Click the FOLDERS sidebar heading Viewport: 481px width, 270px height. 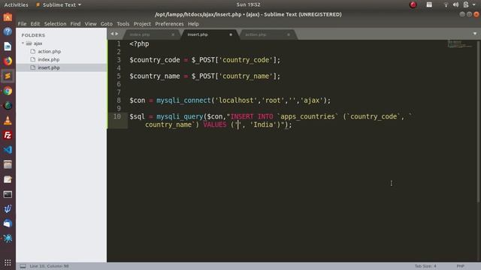pos(33,35)
